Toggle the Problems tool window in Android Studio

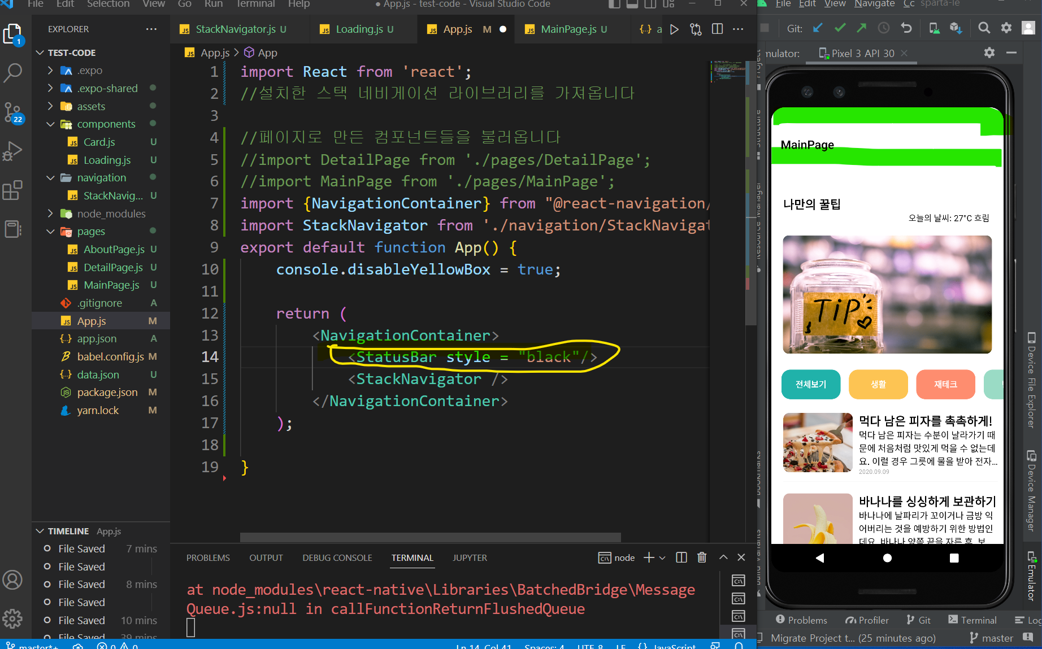[x=801, y=620]
